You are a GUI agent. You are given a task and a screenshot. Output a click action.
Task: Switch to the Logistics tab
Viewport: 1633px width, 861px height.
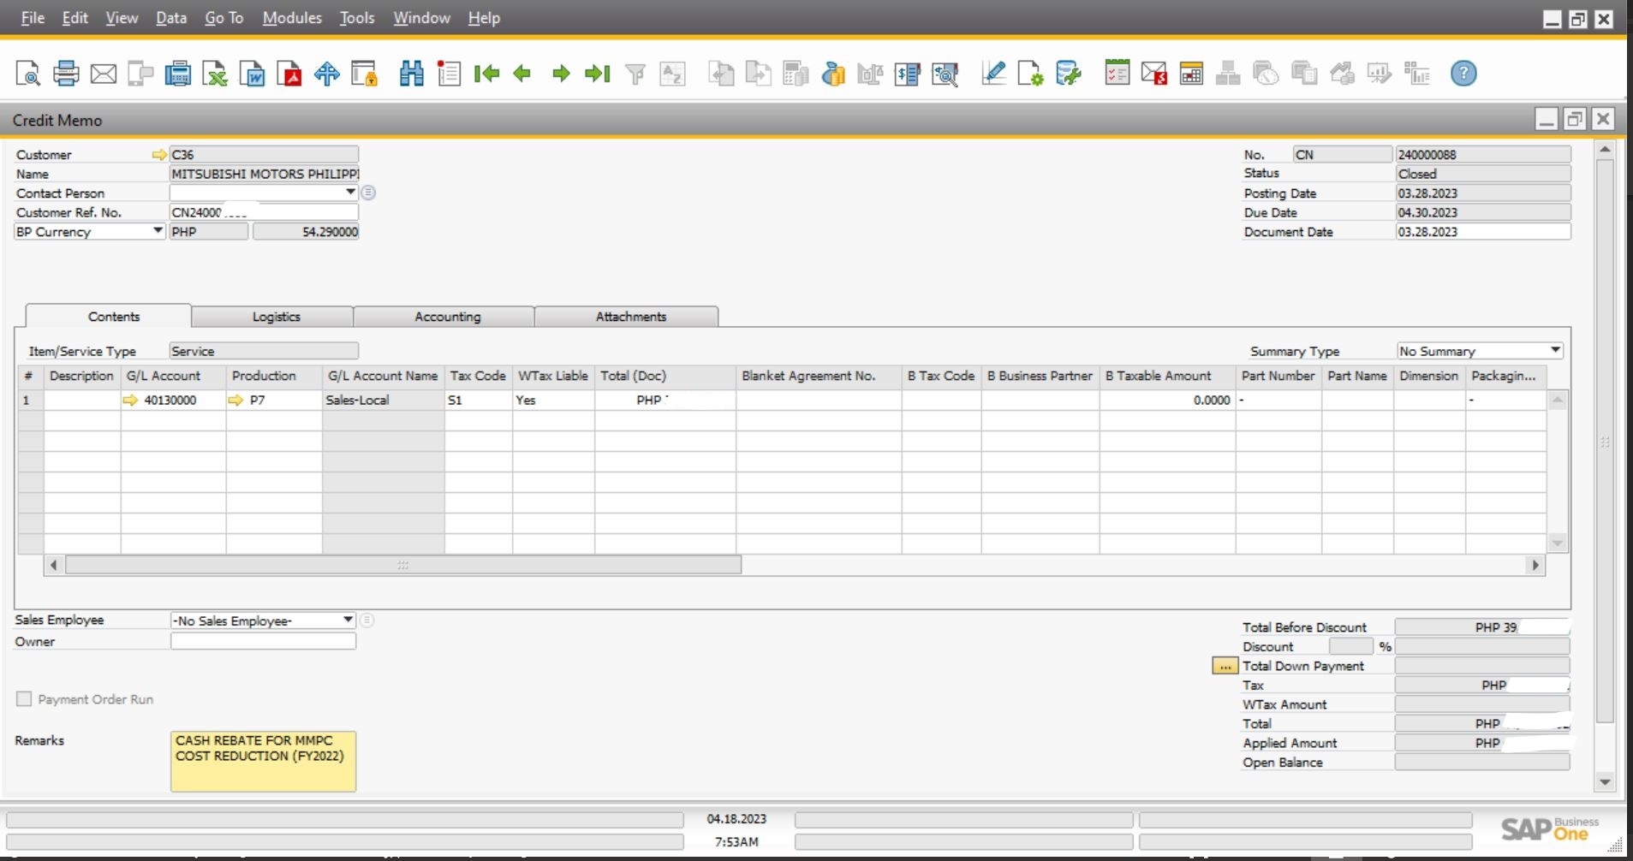point(272,317)
